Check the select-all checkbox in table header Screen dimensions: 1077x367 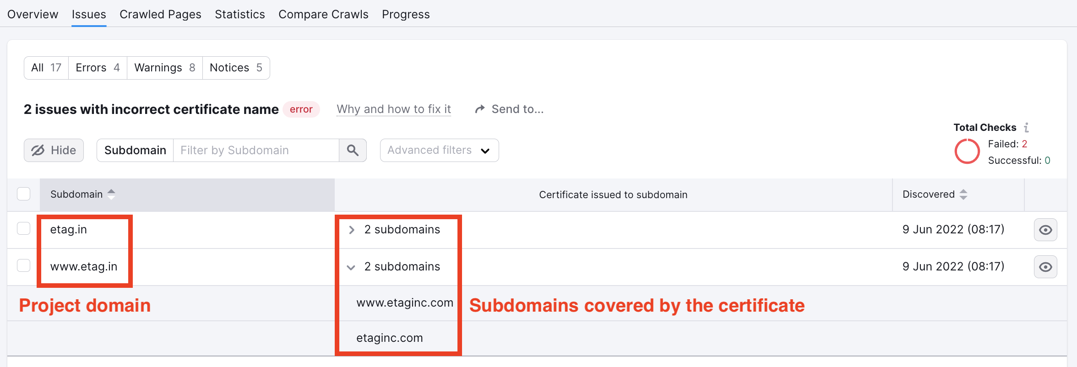pos(23,194)
